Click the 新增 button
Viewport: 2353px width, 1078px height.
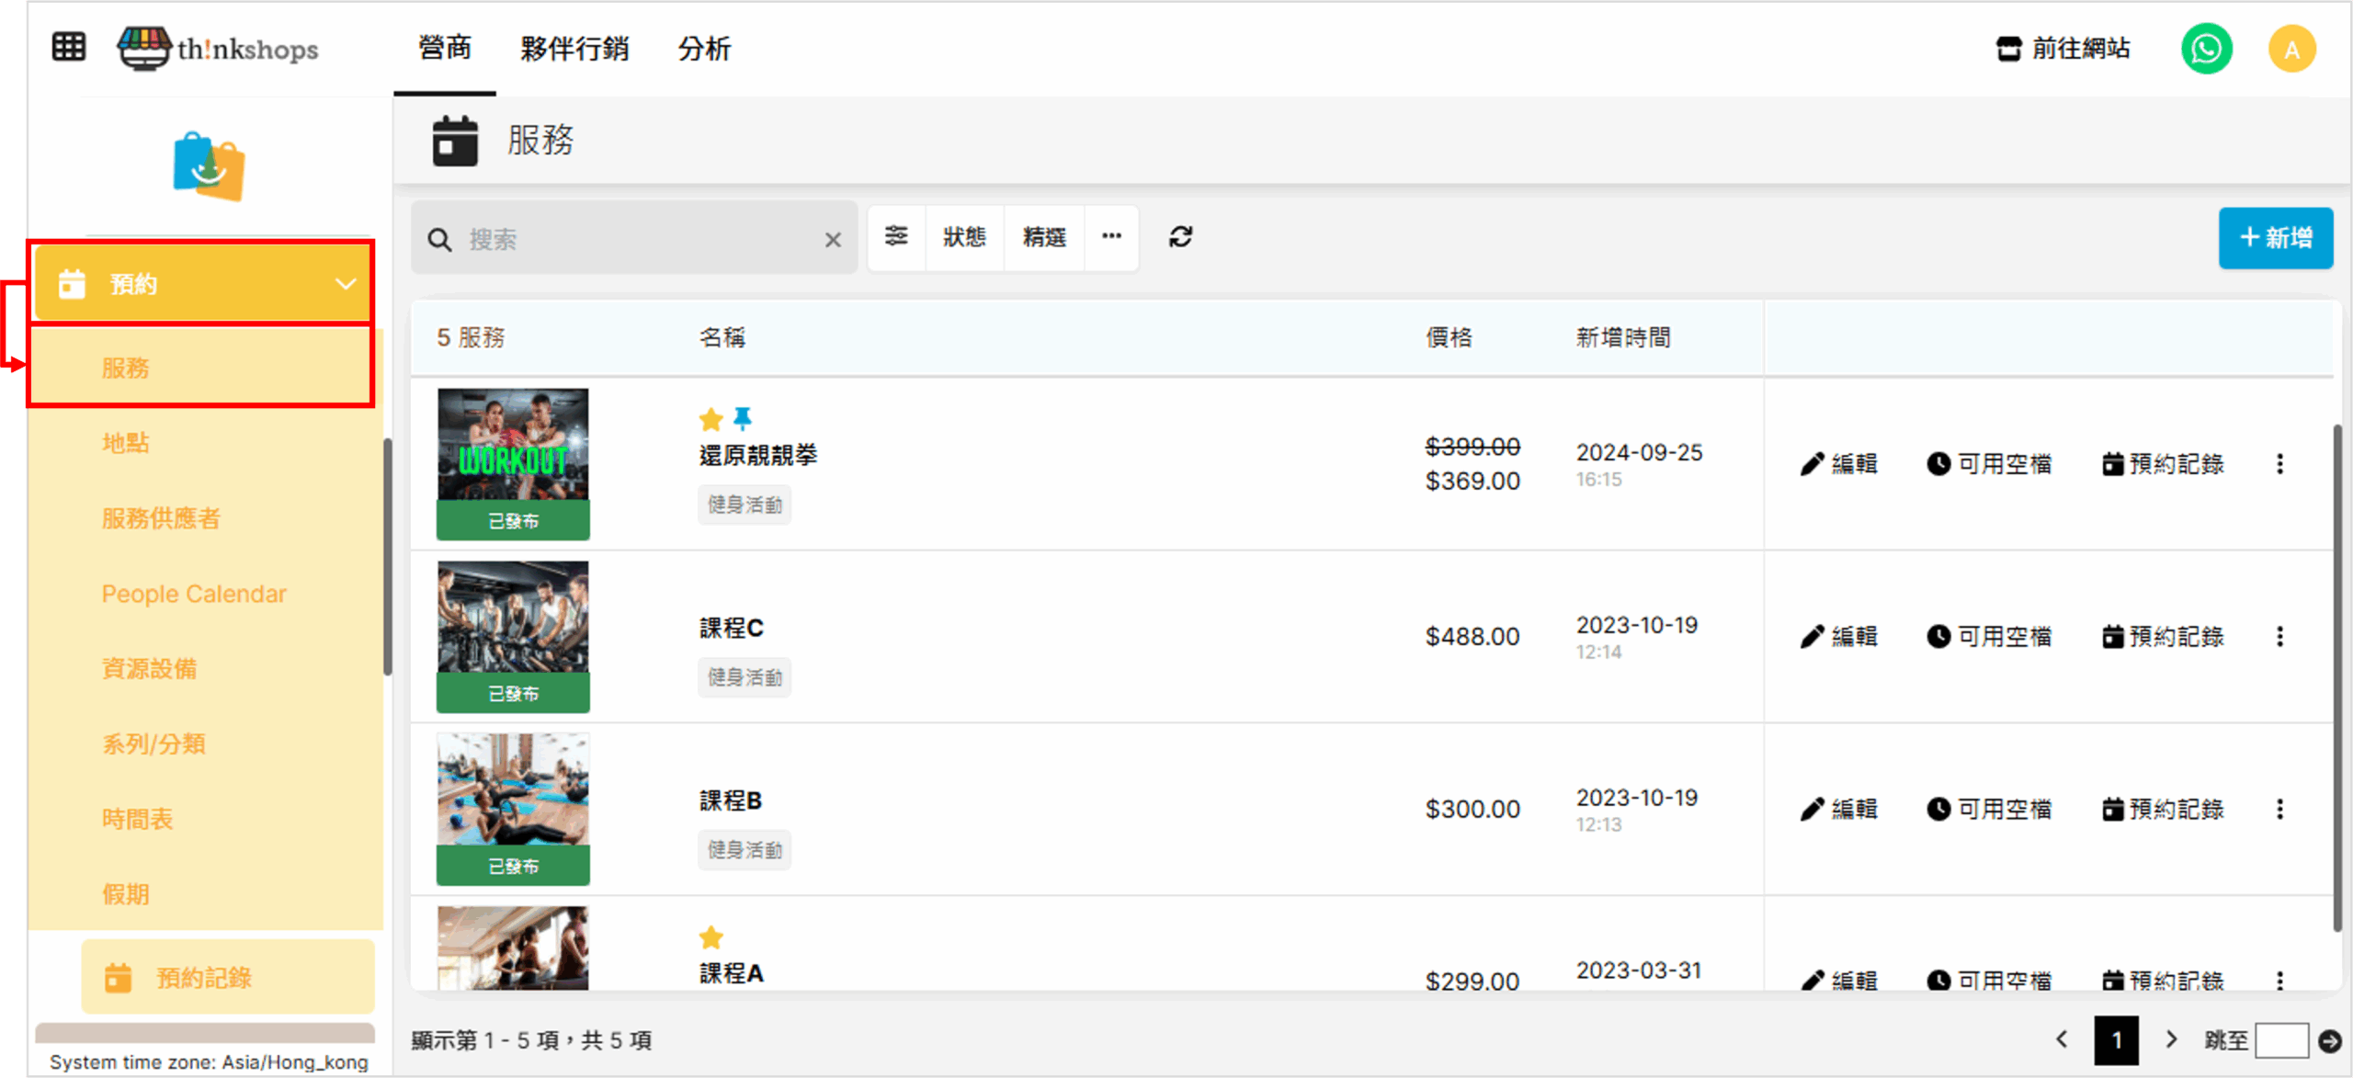click(x=2275, y=238)
